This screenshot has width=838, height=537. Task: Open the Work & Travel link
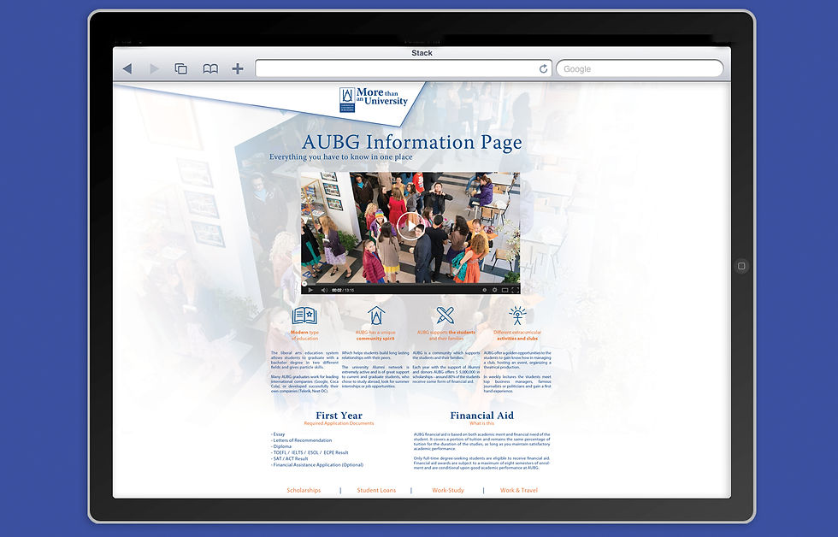518,490
